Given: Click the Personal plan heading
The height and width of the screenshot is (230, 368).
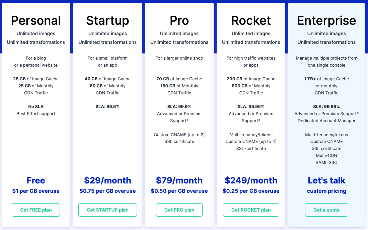Looking at the screenshot, I should [x=36, y=20].
